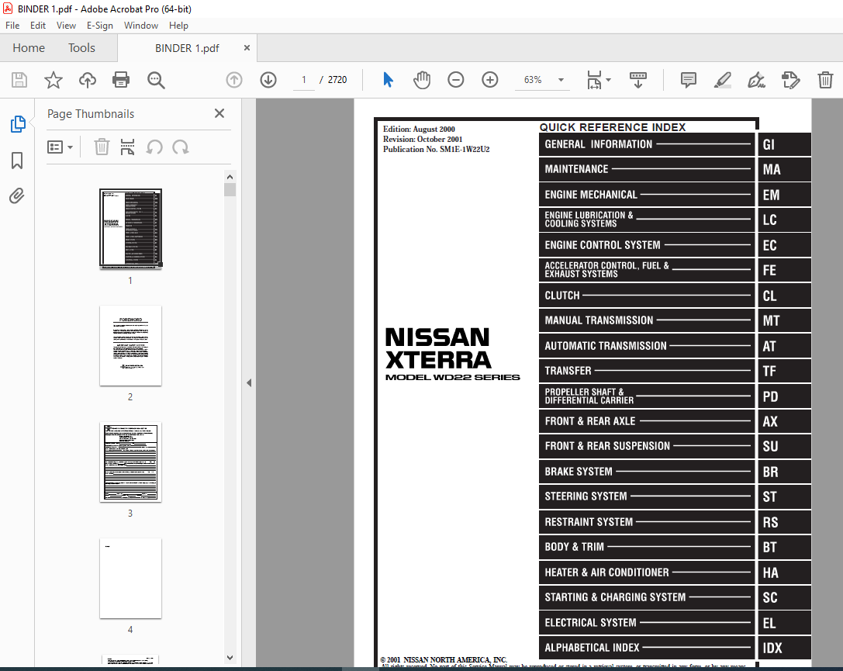Open Bookmarks panel icon

tap(17, 161)
